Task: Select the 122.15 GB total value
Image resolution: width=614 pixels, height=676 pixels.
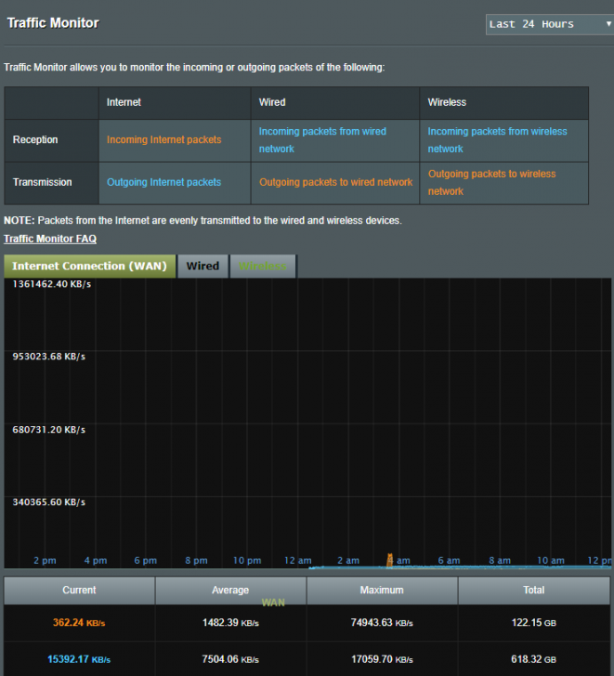Action: pyautogui.click(x=534, y=622)
